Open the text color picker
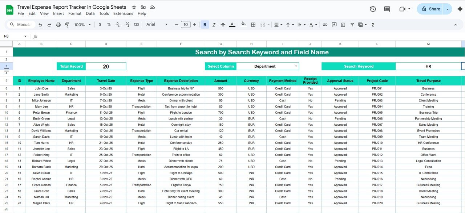This screenshot has height=213, width=465. point(232,25)
